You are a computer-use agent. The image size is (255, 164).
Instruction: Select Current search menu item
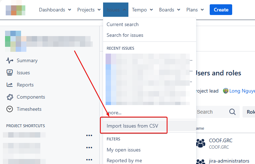150,24
